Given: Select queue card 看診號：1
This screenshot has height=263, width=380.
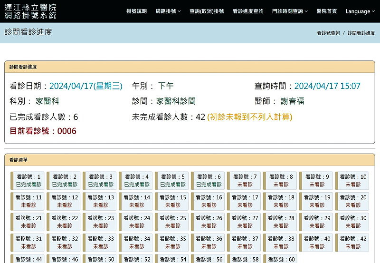Looking at the screenshot, I should (27, 181).
